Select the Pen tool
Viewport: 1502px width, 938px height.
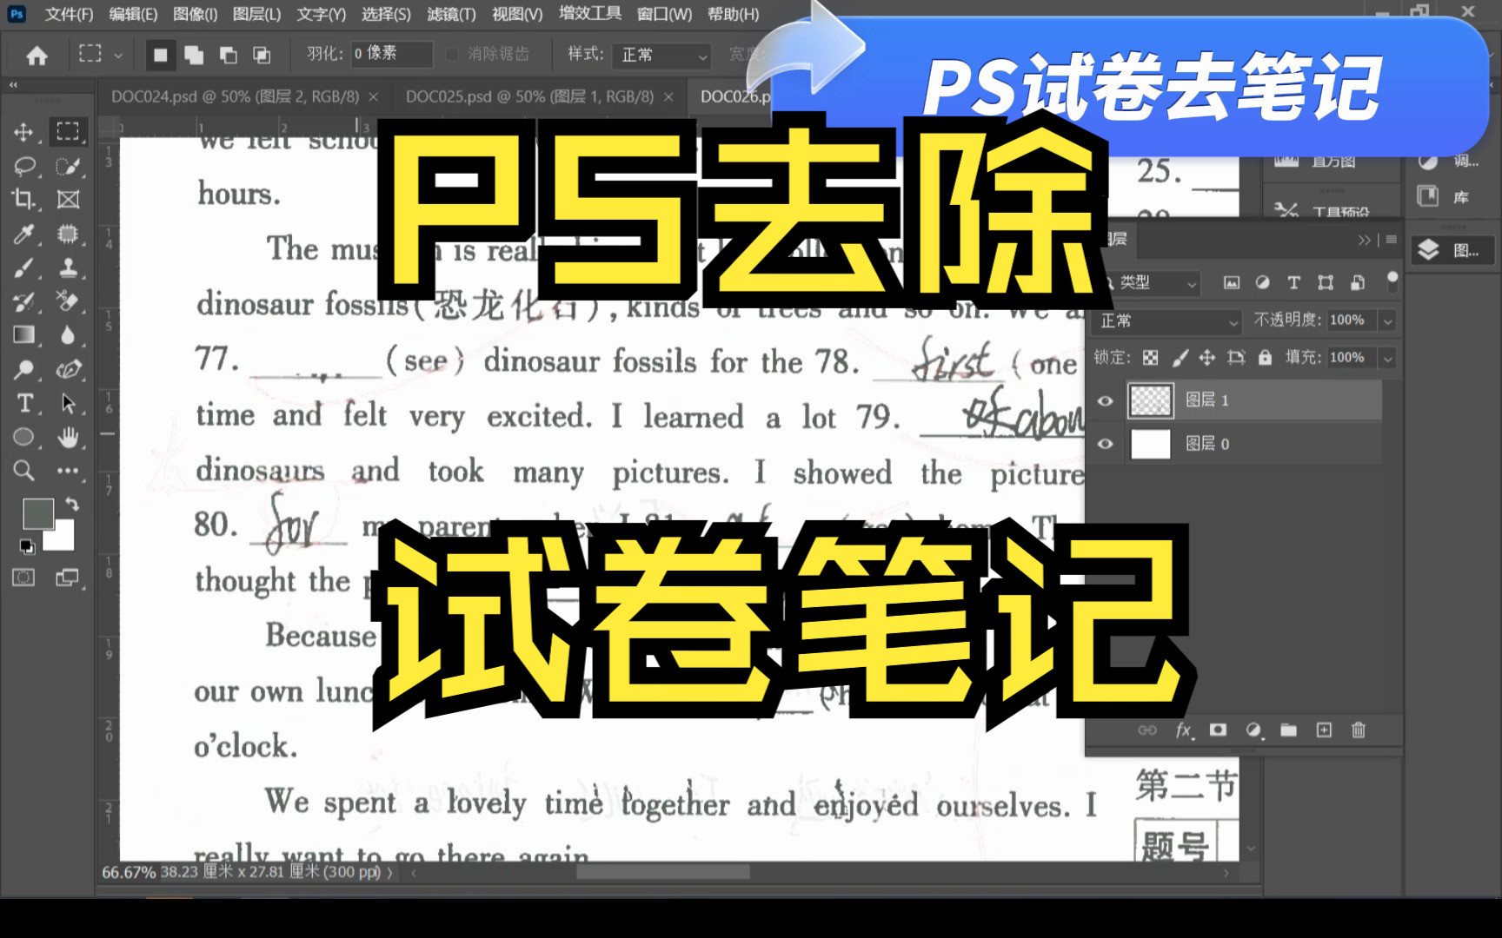[70, 369]
